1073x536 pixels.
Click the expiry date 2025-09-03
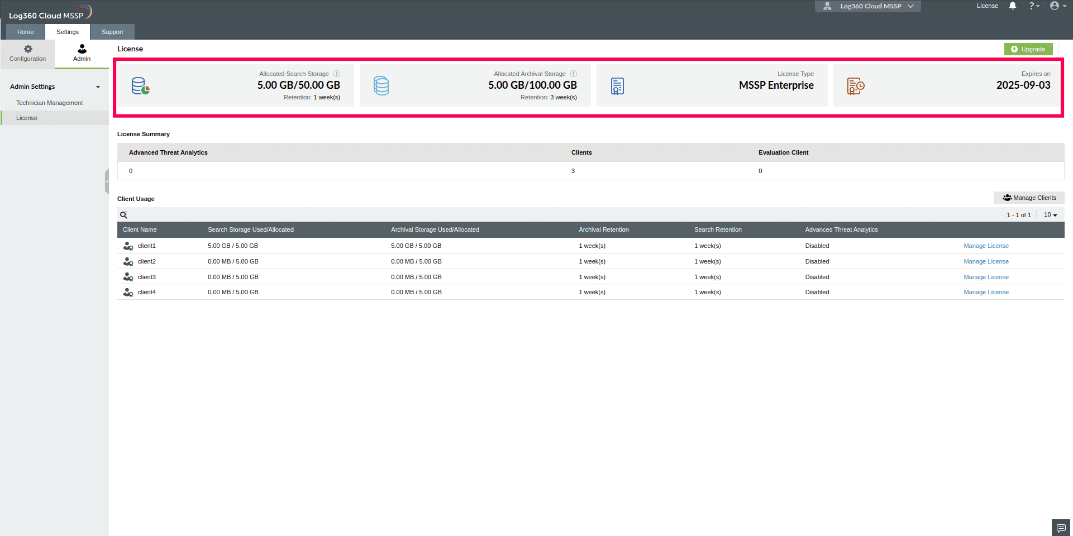click(1023, 85)
